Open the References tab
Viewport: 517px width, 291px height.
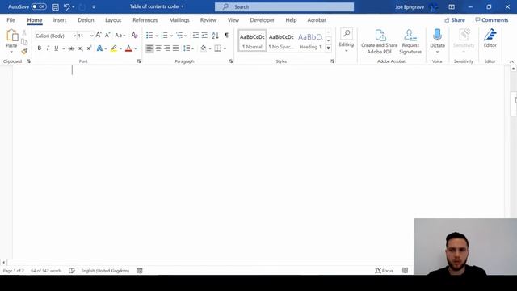coord(145,20)
